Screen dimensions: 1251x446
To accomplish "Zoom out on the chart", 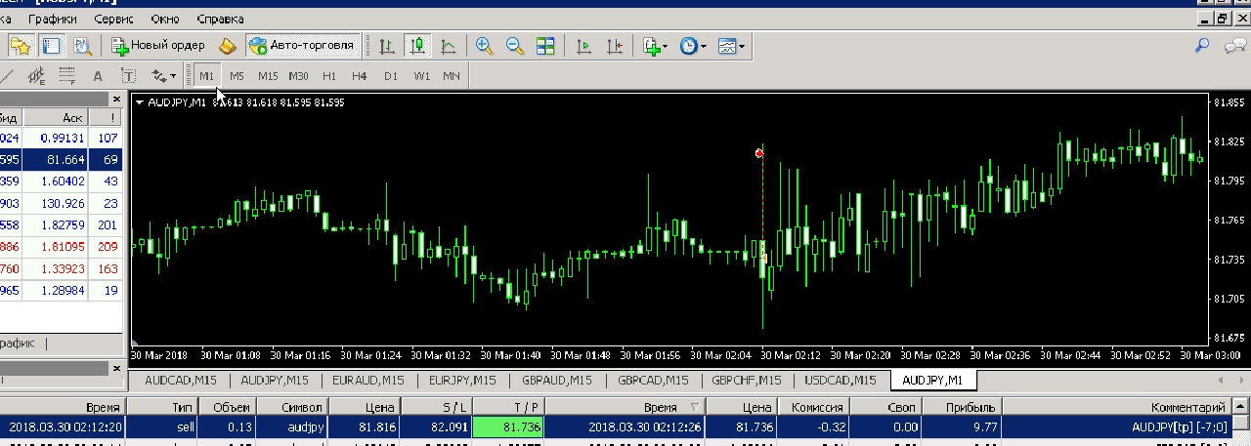I will coord(514,45).
